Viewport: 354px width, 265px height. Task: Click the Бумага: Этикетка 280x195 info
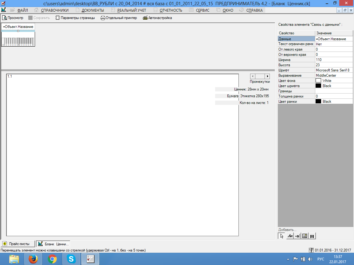(248, 96)
